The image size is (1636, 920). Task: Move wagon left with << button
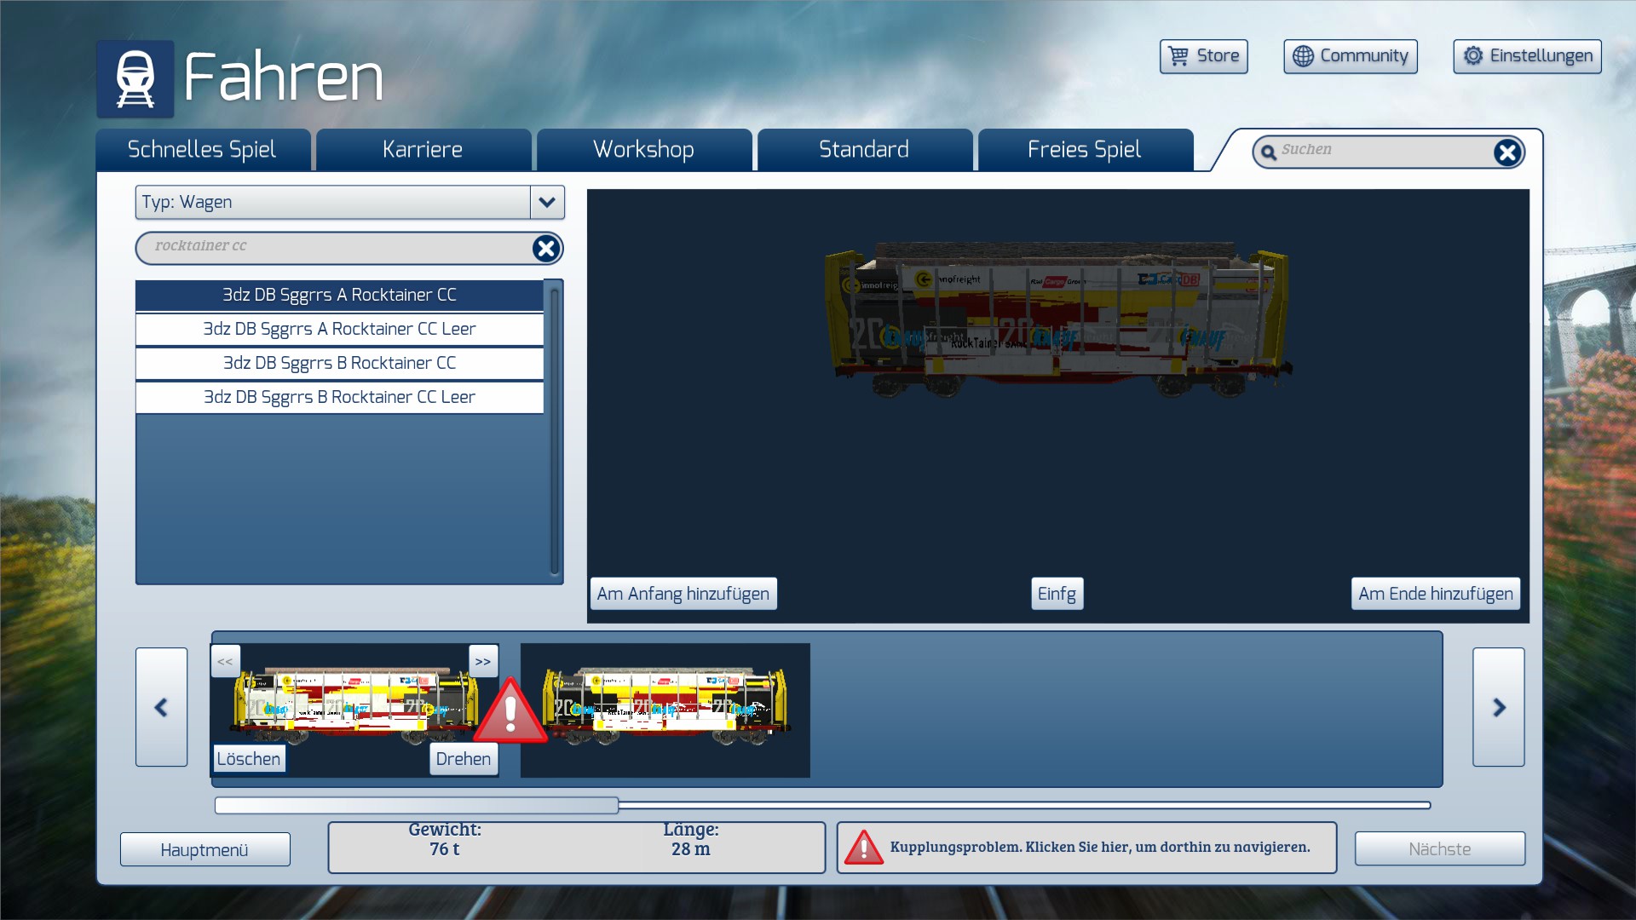tap(225, 661)
